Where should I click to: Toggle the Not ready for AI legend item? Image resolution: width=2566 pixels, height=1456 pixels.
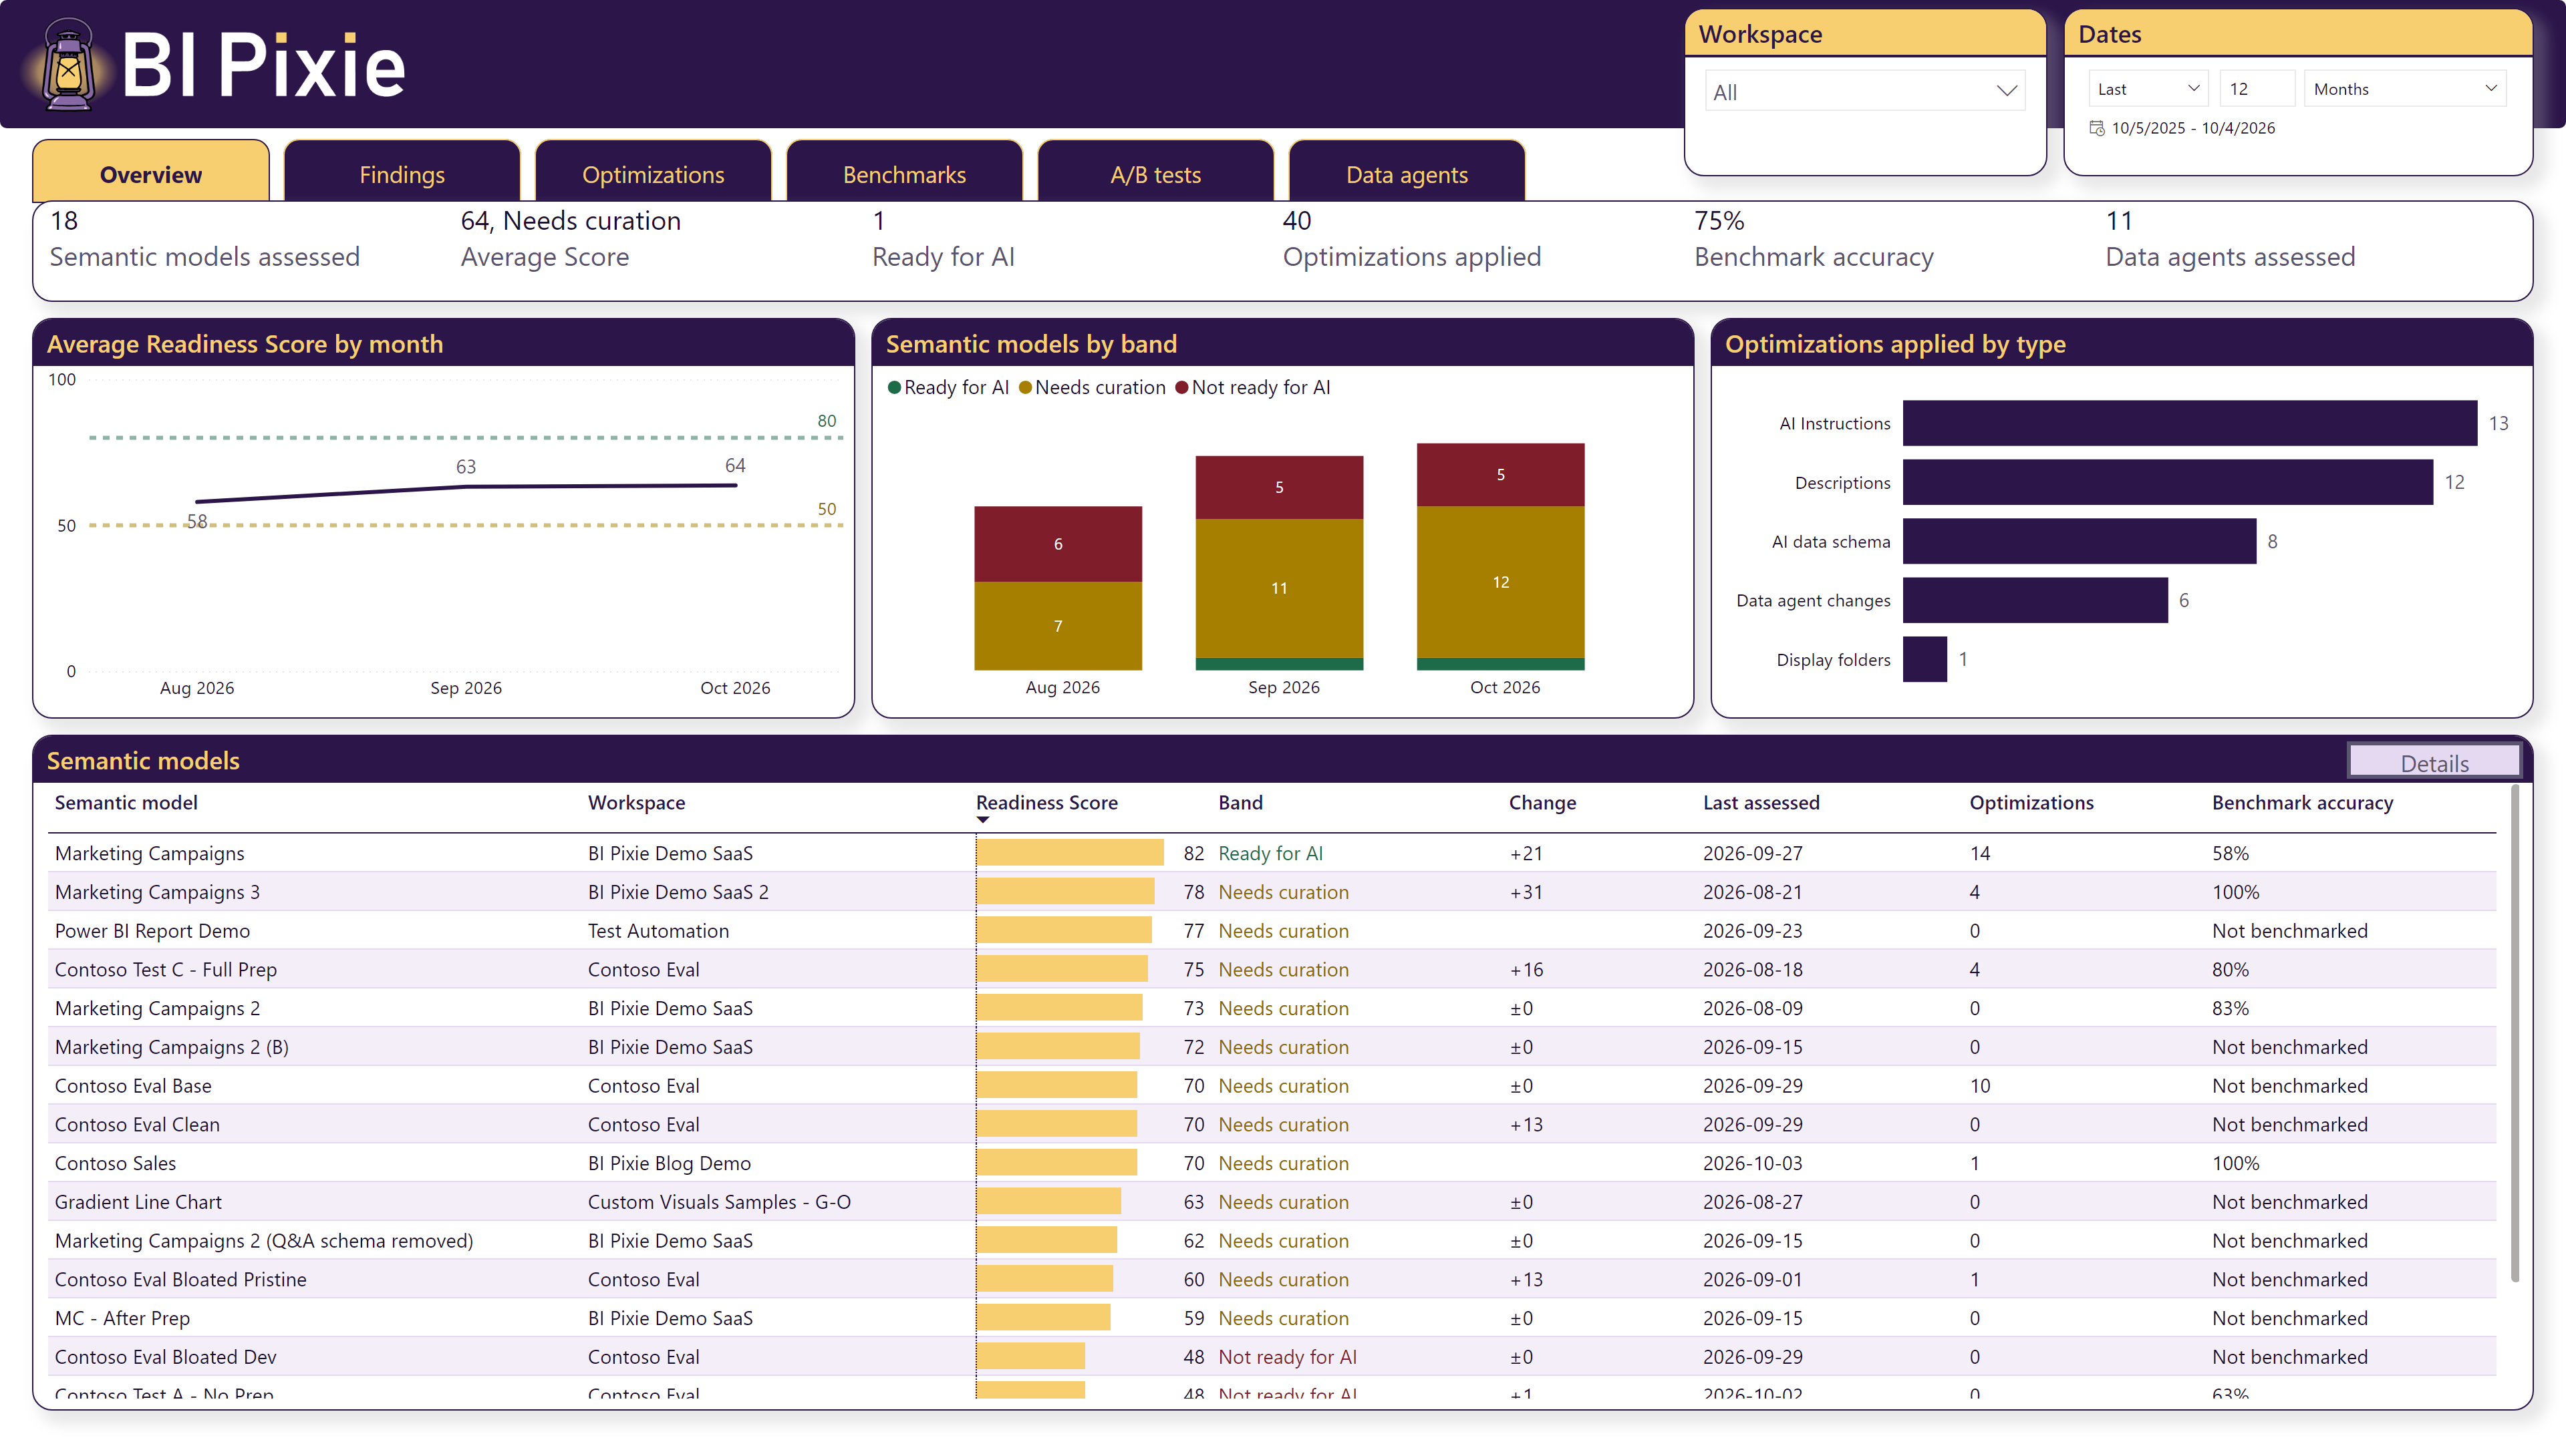pyautogui.click(x=1252, y=387)
